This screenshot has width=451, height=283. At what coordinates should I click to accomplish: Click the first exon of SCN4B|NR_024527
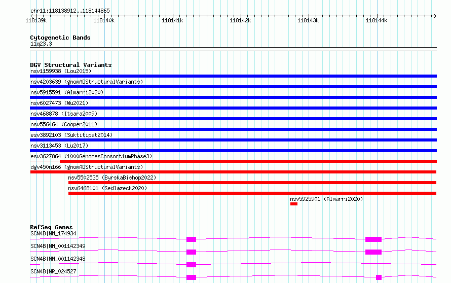(191, 277)
